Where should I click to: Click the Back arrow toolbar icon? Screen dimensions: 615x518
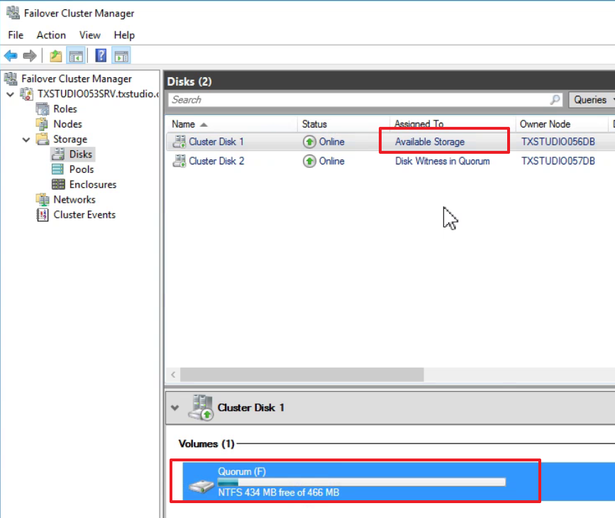click(11, 56)
